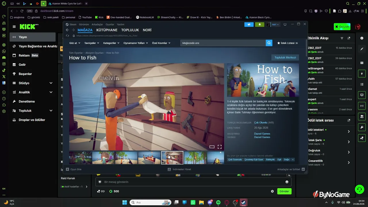Expand the Analitik sidebar section
368x207 pixels.
[51, 92]
